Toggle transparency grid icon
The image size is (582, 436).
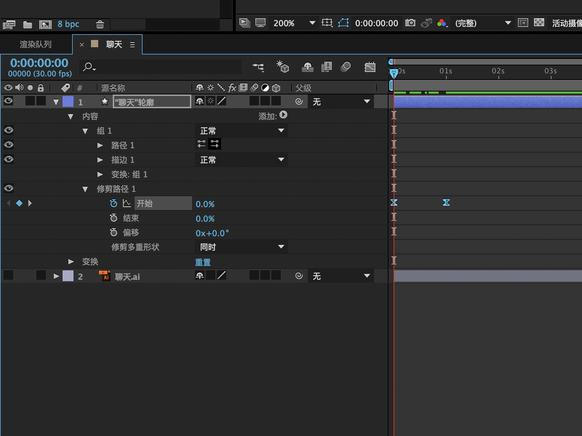[539, 23]
